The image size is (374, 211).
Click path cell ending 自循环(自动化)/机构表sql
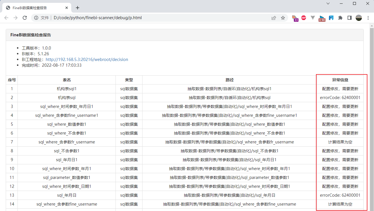[x=230, y=98]
